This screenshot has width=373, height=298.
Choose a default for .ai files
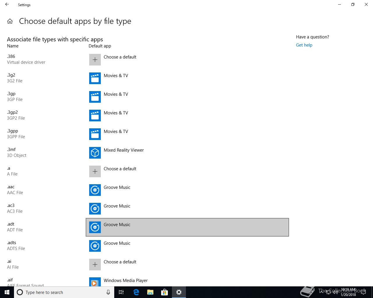[187, 265]
